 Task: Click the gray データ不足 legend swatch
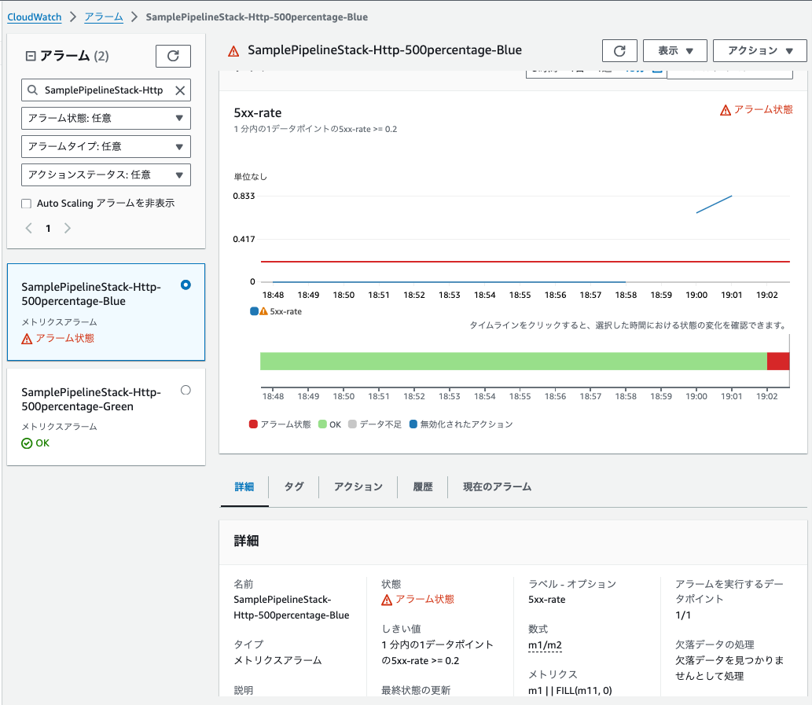(352, 424)
